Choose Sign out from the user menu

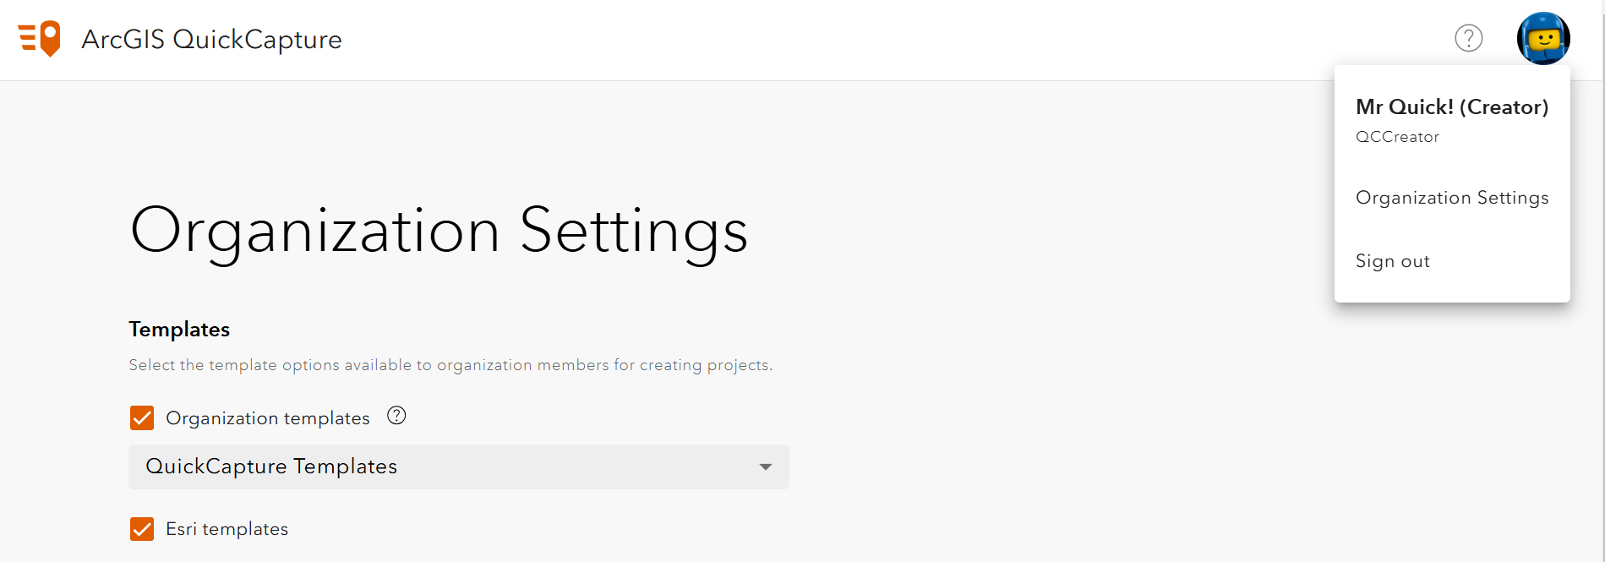(1392, 260)
